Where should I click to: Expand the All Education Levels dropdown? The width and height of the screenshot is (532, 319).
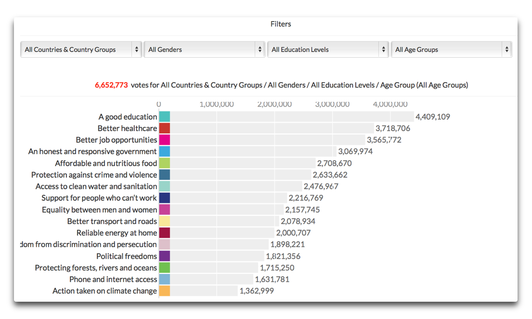click(328, 49)
